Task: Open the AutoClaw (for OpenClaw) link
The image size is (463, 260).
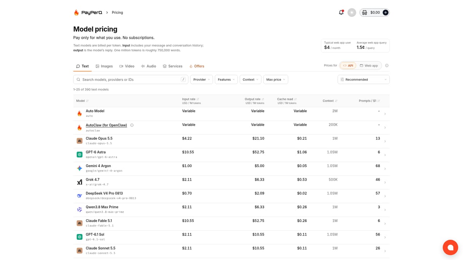Action: [x=106, y=125]
